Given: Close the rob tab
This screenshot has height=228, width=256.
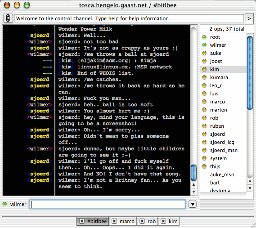Looking at the screenshot, I should [142, 221].
